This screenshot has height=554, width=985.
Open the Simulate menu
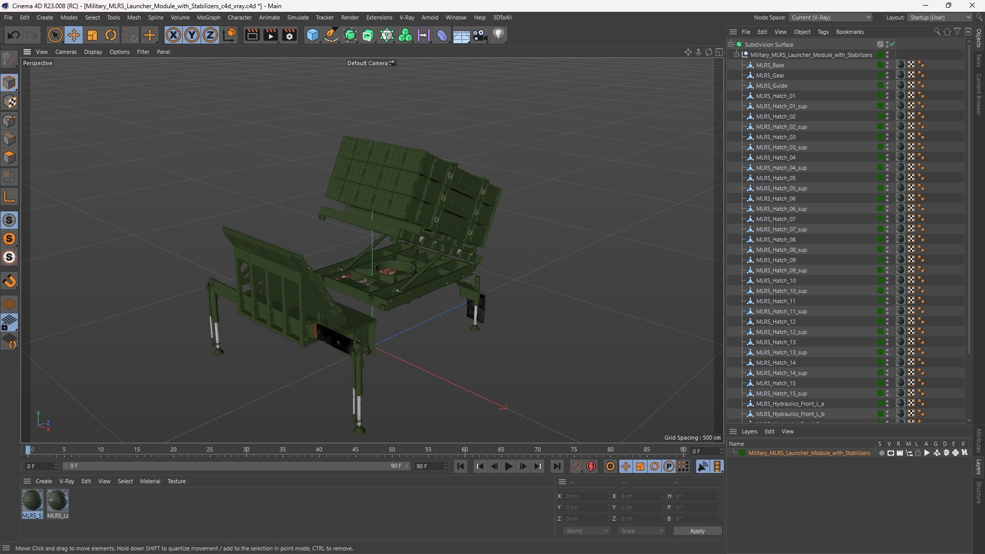(x=298, y=17)
